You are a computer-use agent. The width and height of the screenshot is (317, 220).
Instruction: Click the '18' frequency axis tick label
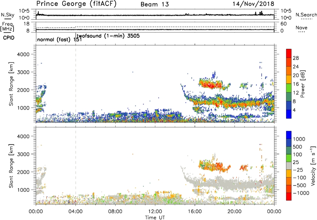tap(27, 24)
